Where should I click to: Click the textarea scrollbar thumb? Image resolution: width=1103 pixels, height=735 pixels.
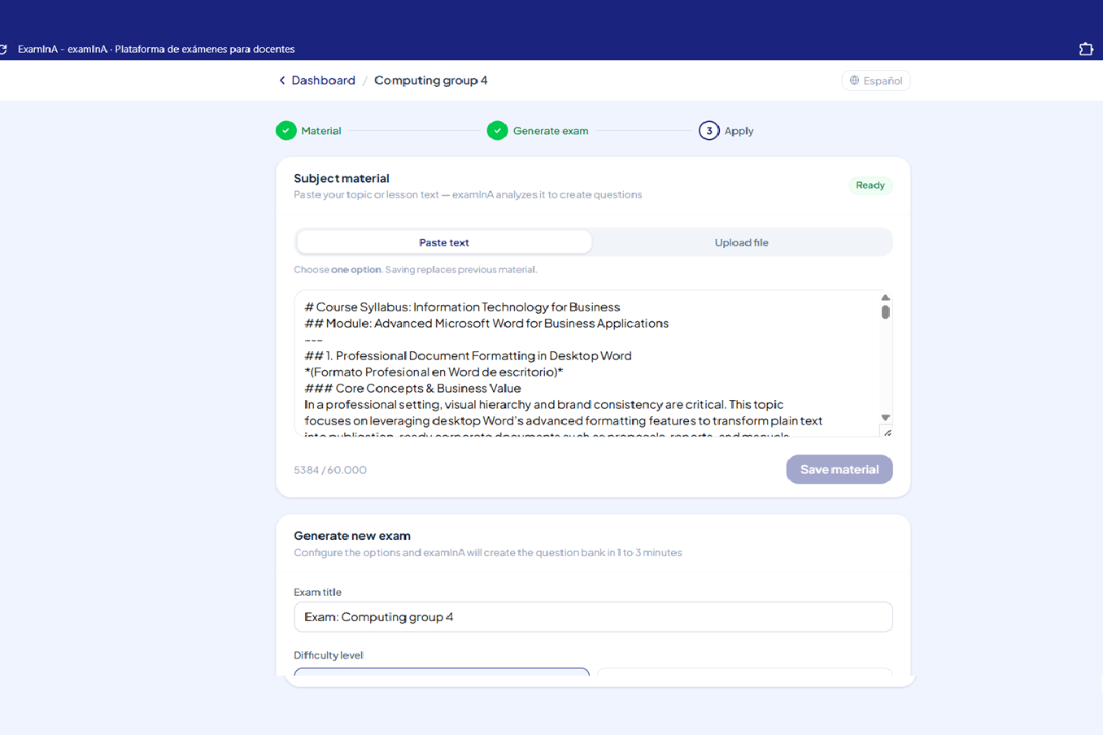[885, 312]
